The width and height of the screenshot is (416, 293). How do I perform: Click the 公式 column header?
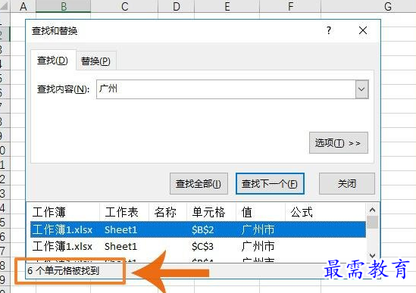click(325, 212)
